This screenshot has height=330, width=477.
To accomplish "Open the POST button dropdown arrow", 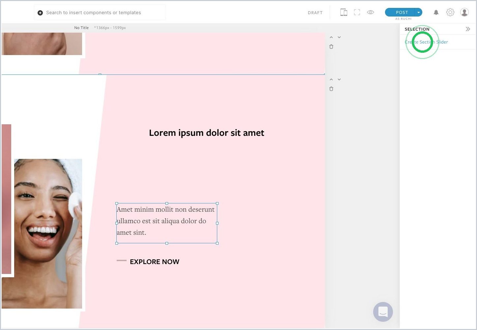I will click(x=419, y=12).
